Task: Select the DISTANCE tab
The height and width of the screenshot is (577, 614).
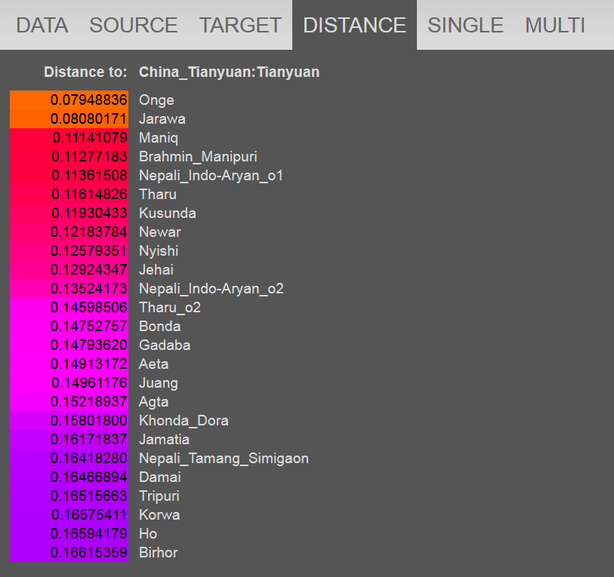Action: [x=354, y=25]
